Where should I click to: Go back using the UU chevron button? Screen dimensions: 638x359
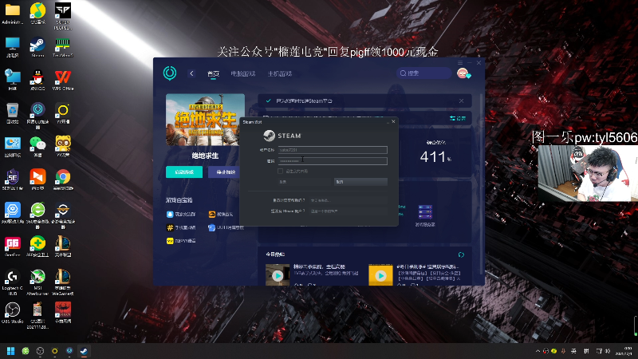tap(191, 73)
